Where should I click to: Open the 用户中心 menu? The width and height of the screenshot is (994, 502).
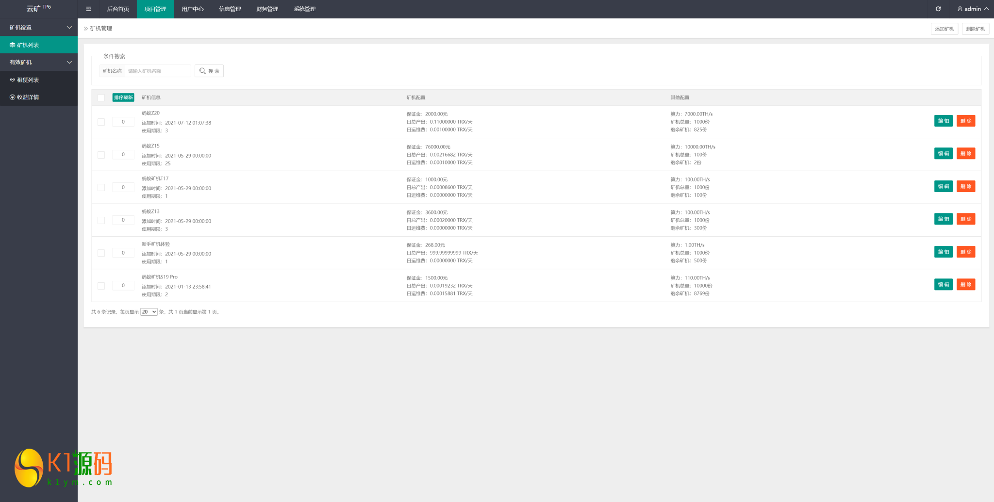click(193, 9)
